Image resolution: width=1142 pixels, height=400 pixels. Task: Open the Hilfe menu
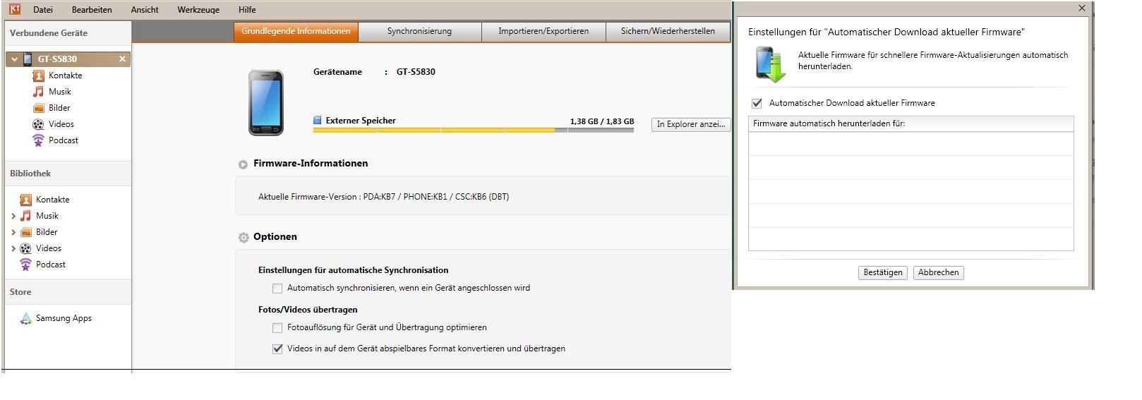click(x=247, y=10)
